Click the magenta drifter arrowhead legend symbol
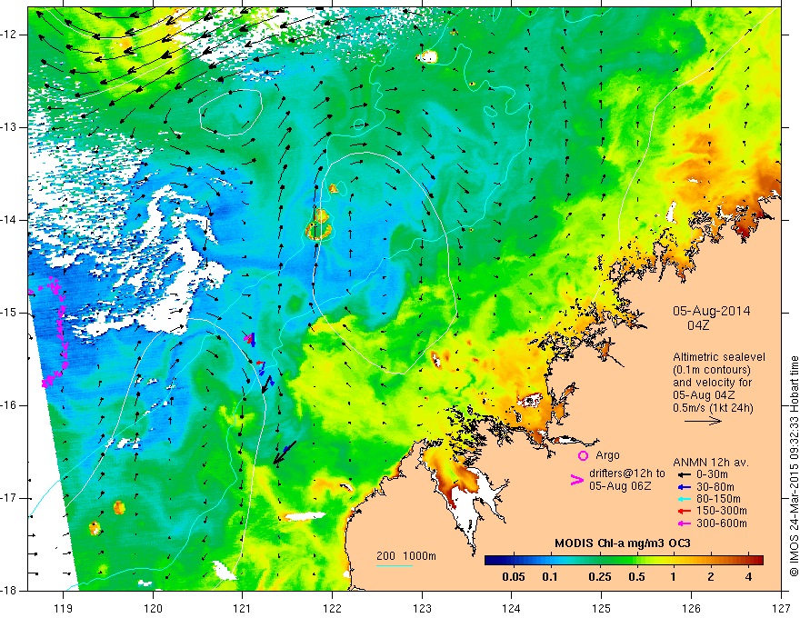 pyautogui.click(x=576, y=479)
